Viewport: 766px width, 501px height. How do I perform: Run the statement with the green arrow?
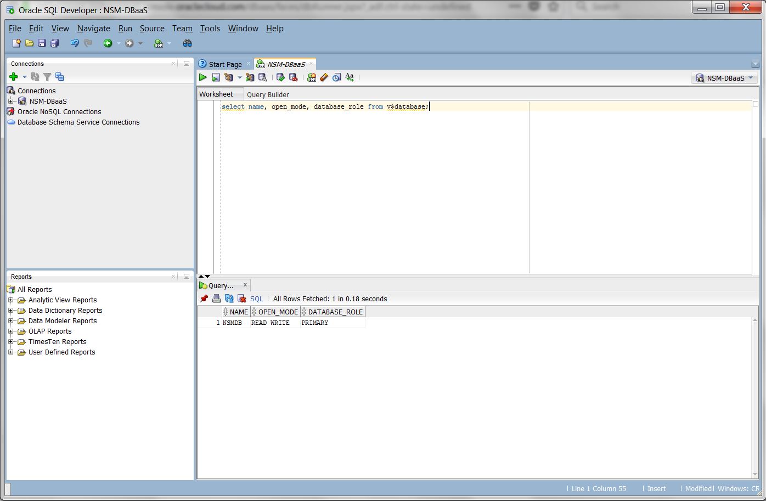coord(203,77)
